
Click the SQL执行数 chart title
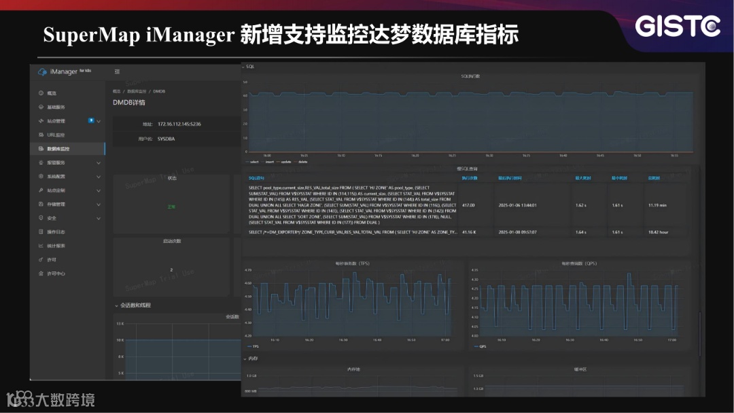(470, 76)
